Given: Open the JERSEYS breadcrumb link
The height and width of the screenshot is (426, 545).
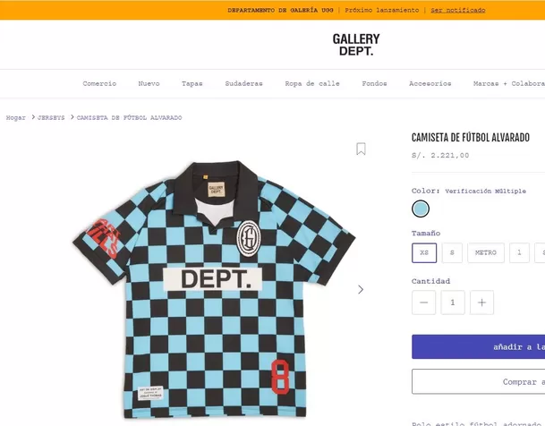Looking at the screenshot, I should coord(52,117).
